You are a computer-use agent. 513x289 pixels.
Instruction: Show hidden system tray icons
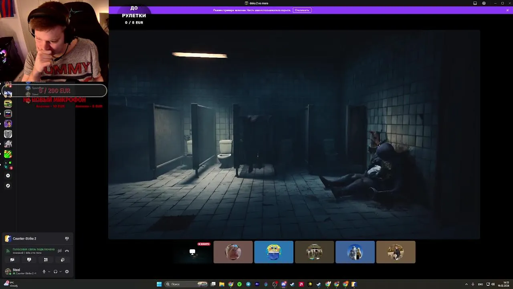tap(467, 284)
